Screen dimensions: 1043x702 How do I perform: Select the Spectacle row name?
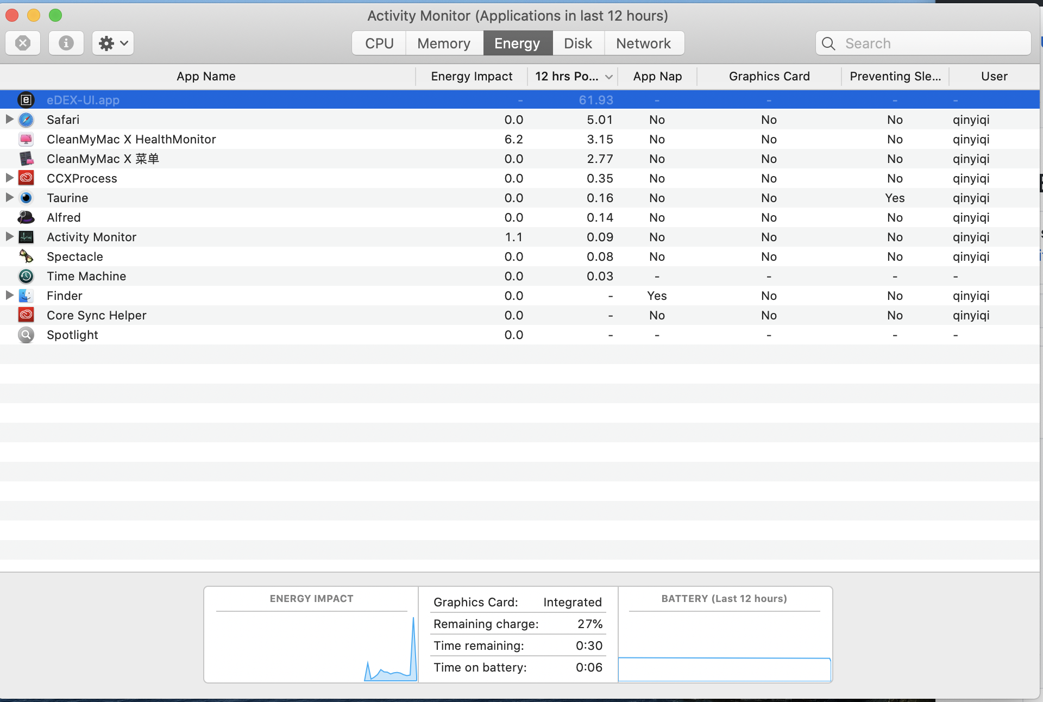[75, 256]
